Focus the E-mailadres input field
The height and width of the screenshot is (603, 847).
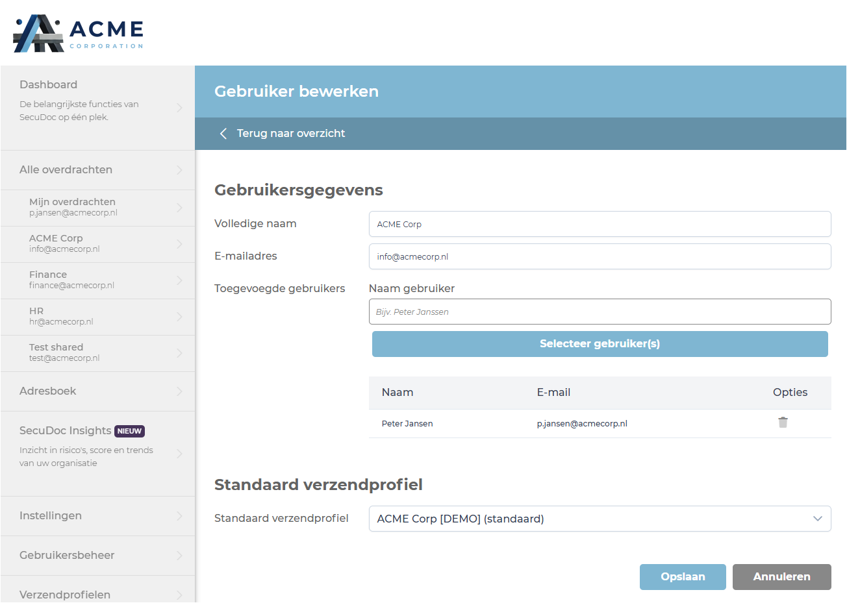click(x=600, y=256)
